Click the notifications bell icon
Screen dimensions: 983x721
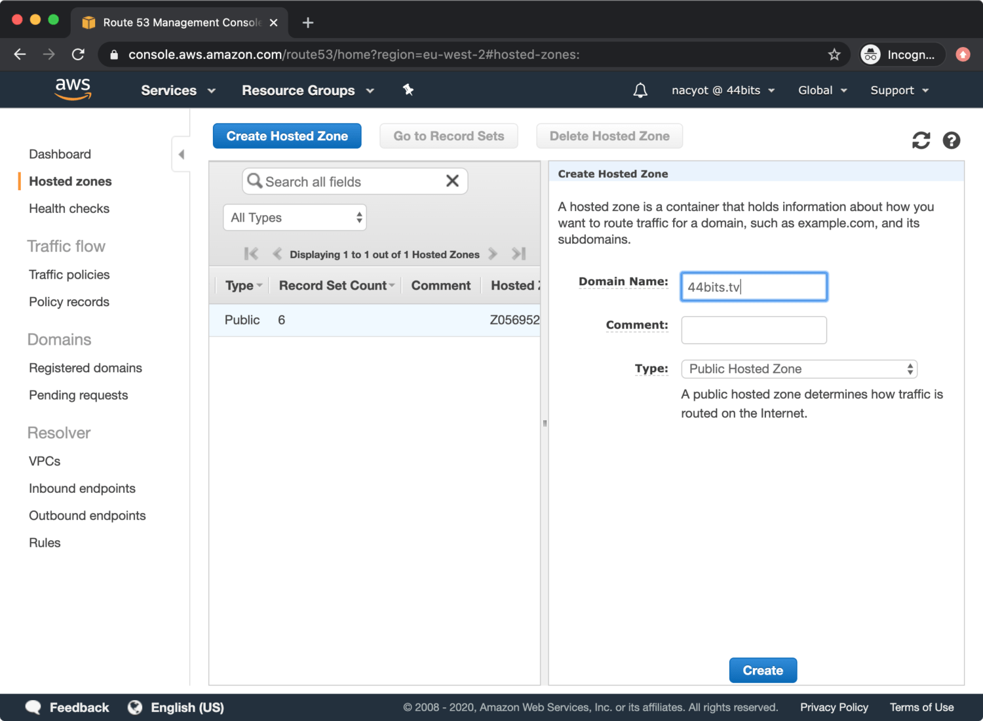[x=640, y=90]
